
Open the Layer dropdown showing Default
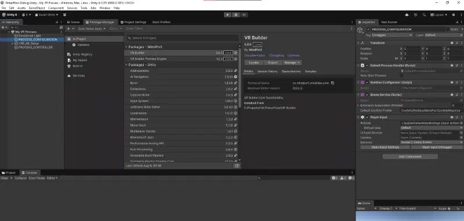[x=444, y=35]
